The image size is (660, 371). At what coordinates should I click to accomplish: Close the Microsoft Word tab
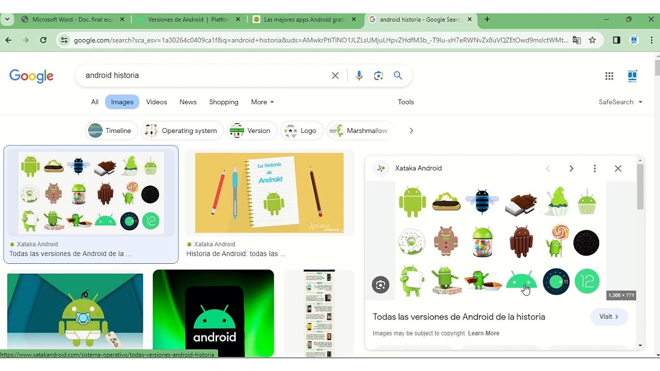point(122,20)
